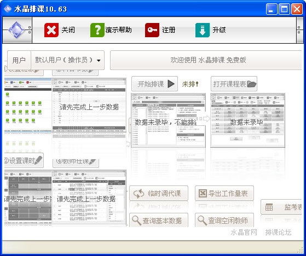Click the 欢迎使用 水晶排课 免费版 banner

click(x=206, y=60)
